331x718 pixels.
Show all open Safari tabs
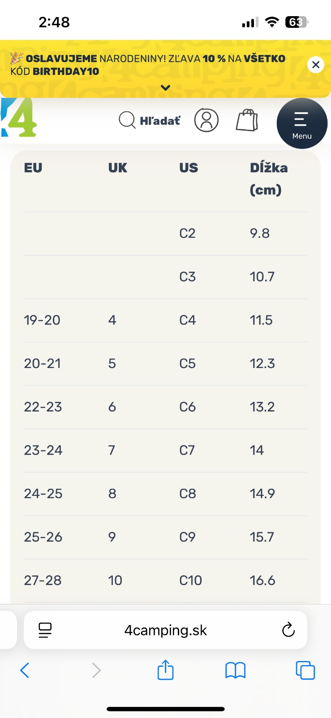(305, 670)
